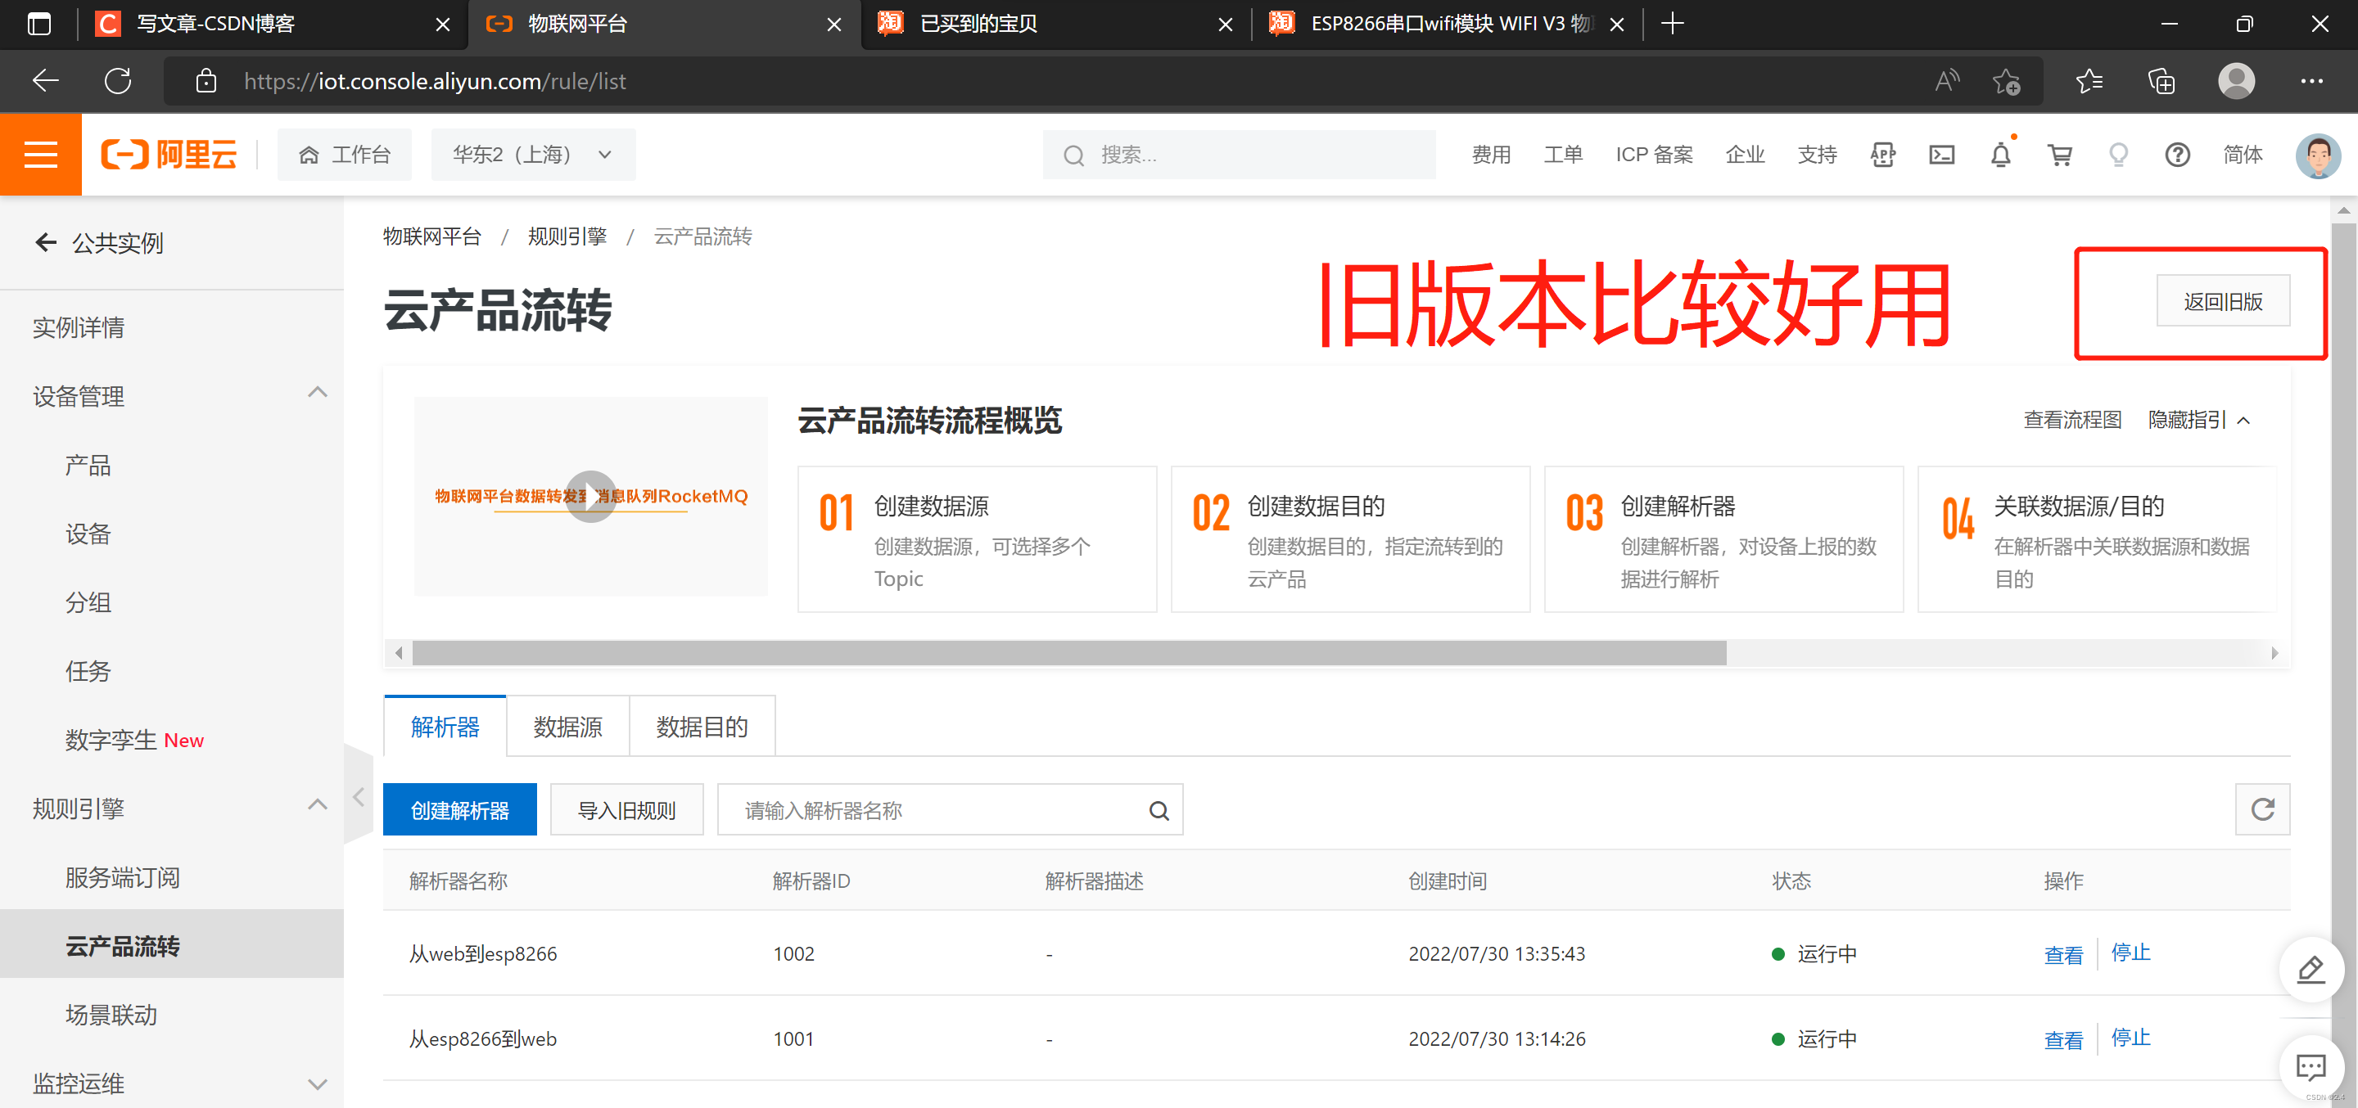2358x1108 pixels.
Task: Open the feedback chat floating icon
Action: [2311, 1067]
